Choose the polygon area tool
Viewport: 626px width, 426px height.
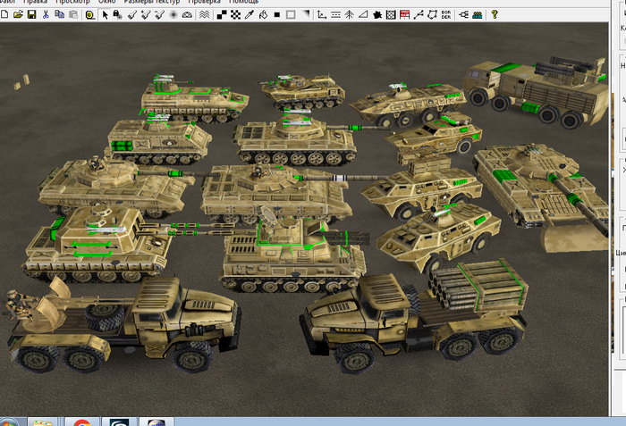tap(432, 15)
